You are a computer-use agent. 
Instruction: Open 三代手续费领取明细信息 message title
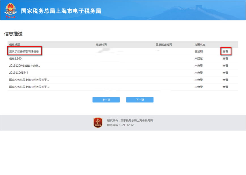click(x=24, y=51)
